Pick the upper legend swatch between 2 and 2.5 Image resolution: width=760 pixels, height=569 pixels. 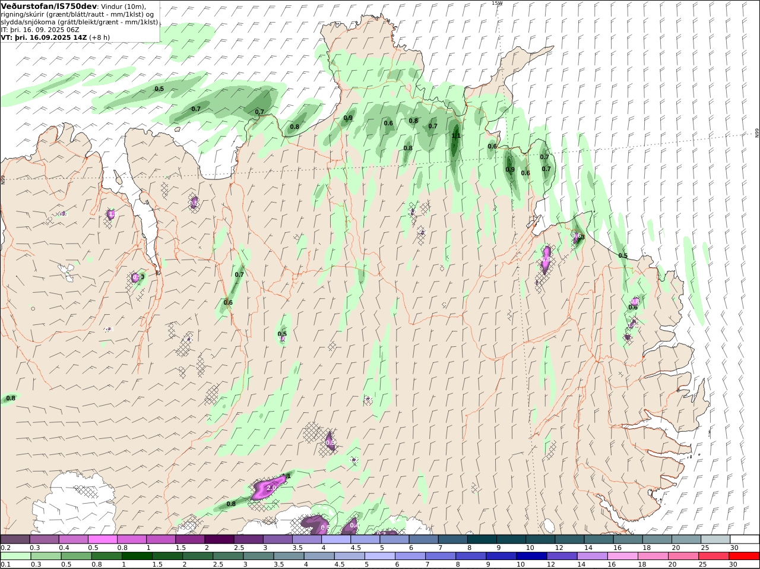tap(218, 539)
